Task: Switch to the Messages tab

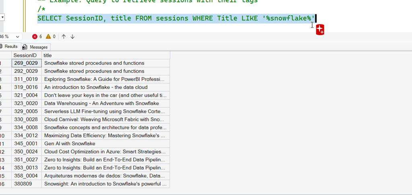Action: pos(38,47)
